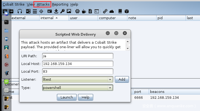Click the terminal scripted web delivery icon
The image size is (200, 111).
tap(97, 11)
